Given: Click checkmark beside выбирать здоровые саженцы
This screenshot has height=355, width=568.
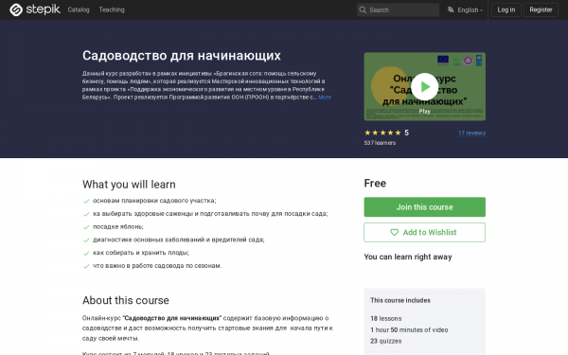Looking at the screenshot, I should point(86,214).
